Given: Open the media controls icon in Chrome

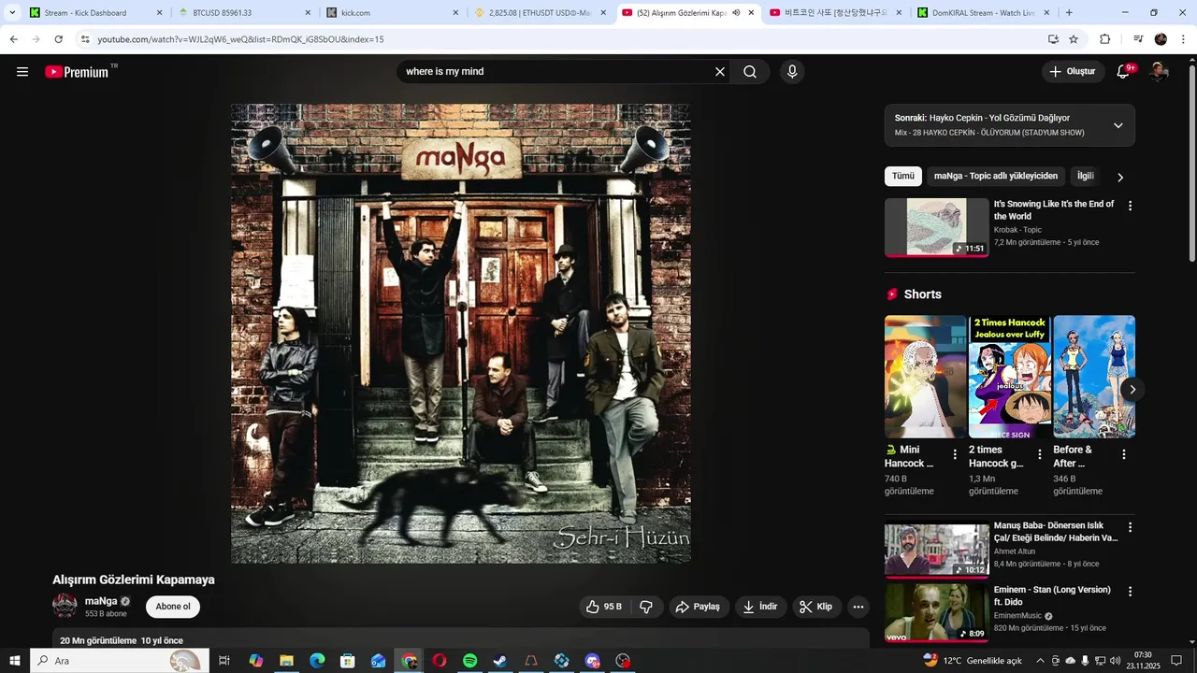Looking at the screenshot, I should point(1138,39).
